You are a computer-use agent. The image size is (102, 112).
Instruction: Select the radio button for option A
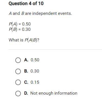tap(18, 60)
